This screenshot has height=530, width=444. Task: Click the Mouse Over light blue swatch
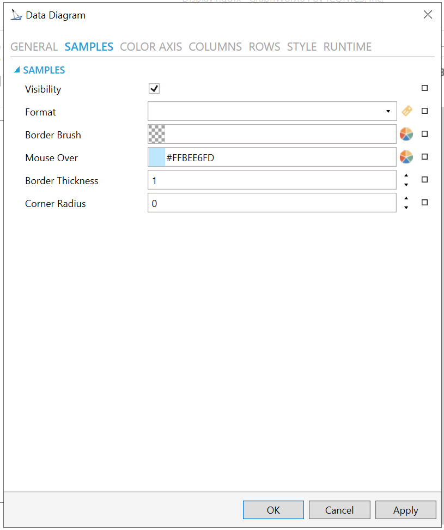pos(156,157)
